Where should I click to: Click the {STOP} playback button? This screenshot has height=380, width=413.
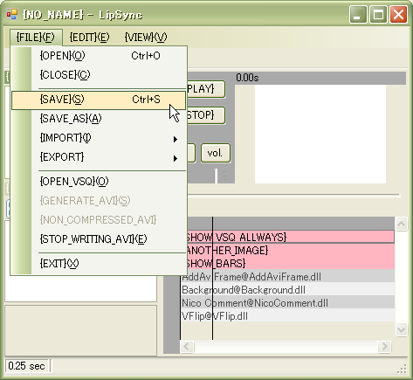point(205,115)
